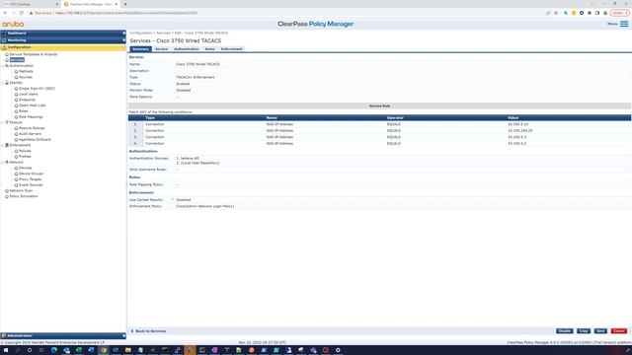This screenshot has width=632, height=355.
Task: Open Policy Simulation
Action: tap(24, 196)
